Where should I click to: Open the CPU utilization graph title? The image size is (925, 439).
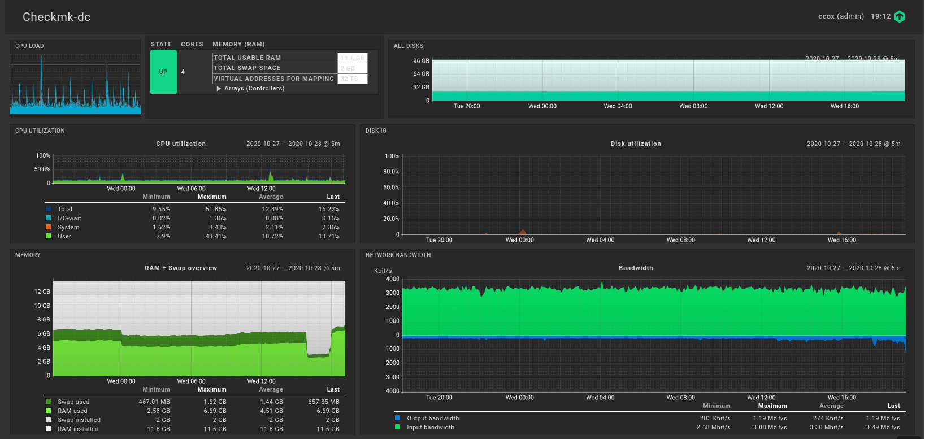click(181, 144)
